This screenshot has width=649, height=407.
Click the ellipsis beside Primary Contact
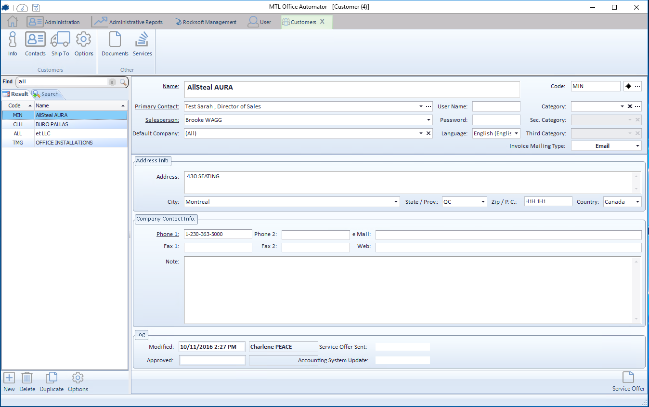[428, 106]
